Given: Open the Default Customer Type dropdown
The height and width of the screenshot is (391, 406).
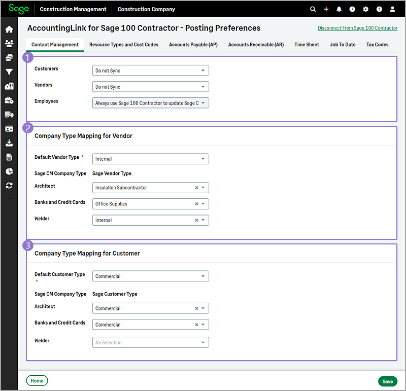Looking at the screenshot, I should [150, 276].
